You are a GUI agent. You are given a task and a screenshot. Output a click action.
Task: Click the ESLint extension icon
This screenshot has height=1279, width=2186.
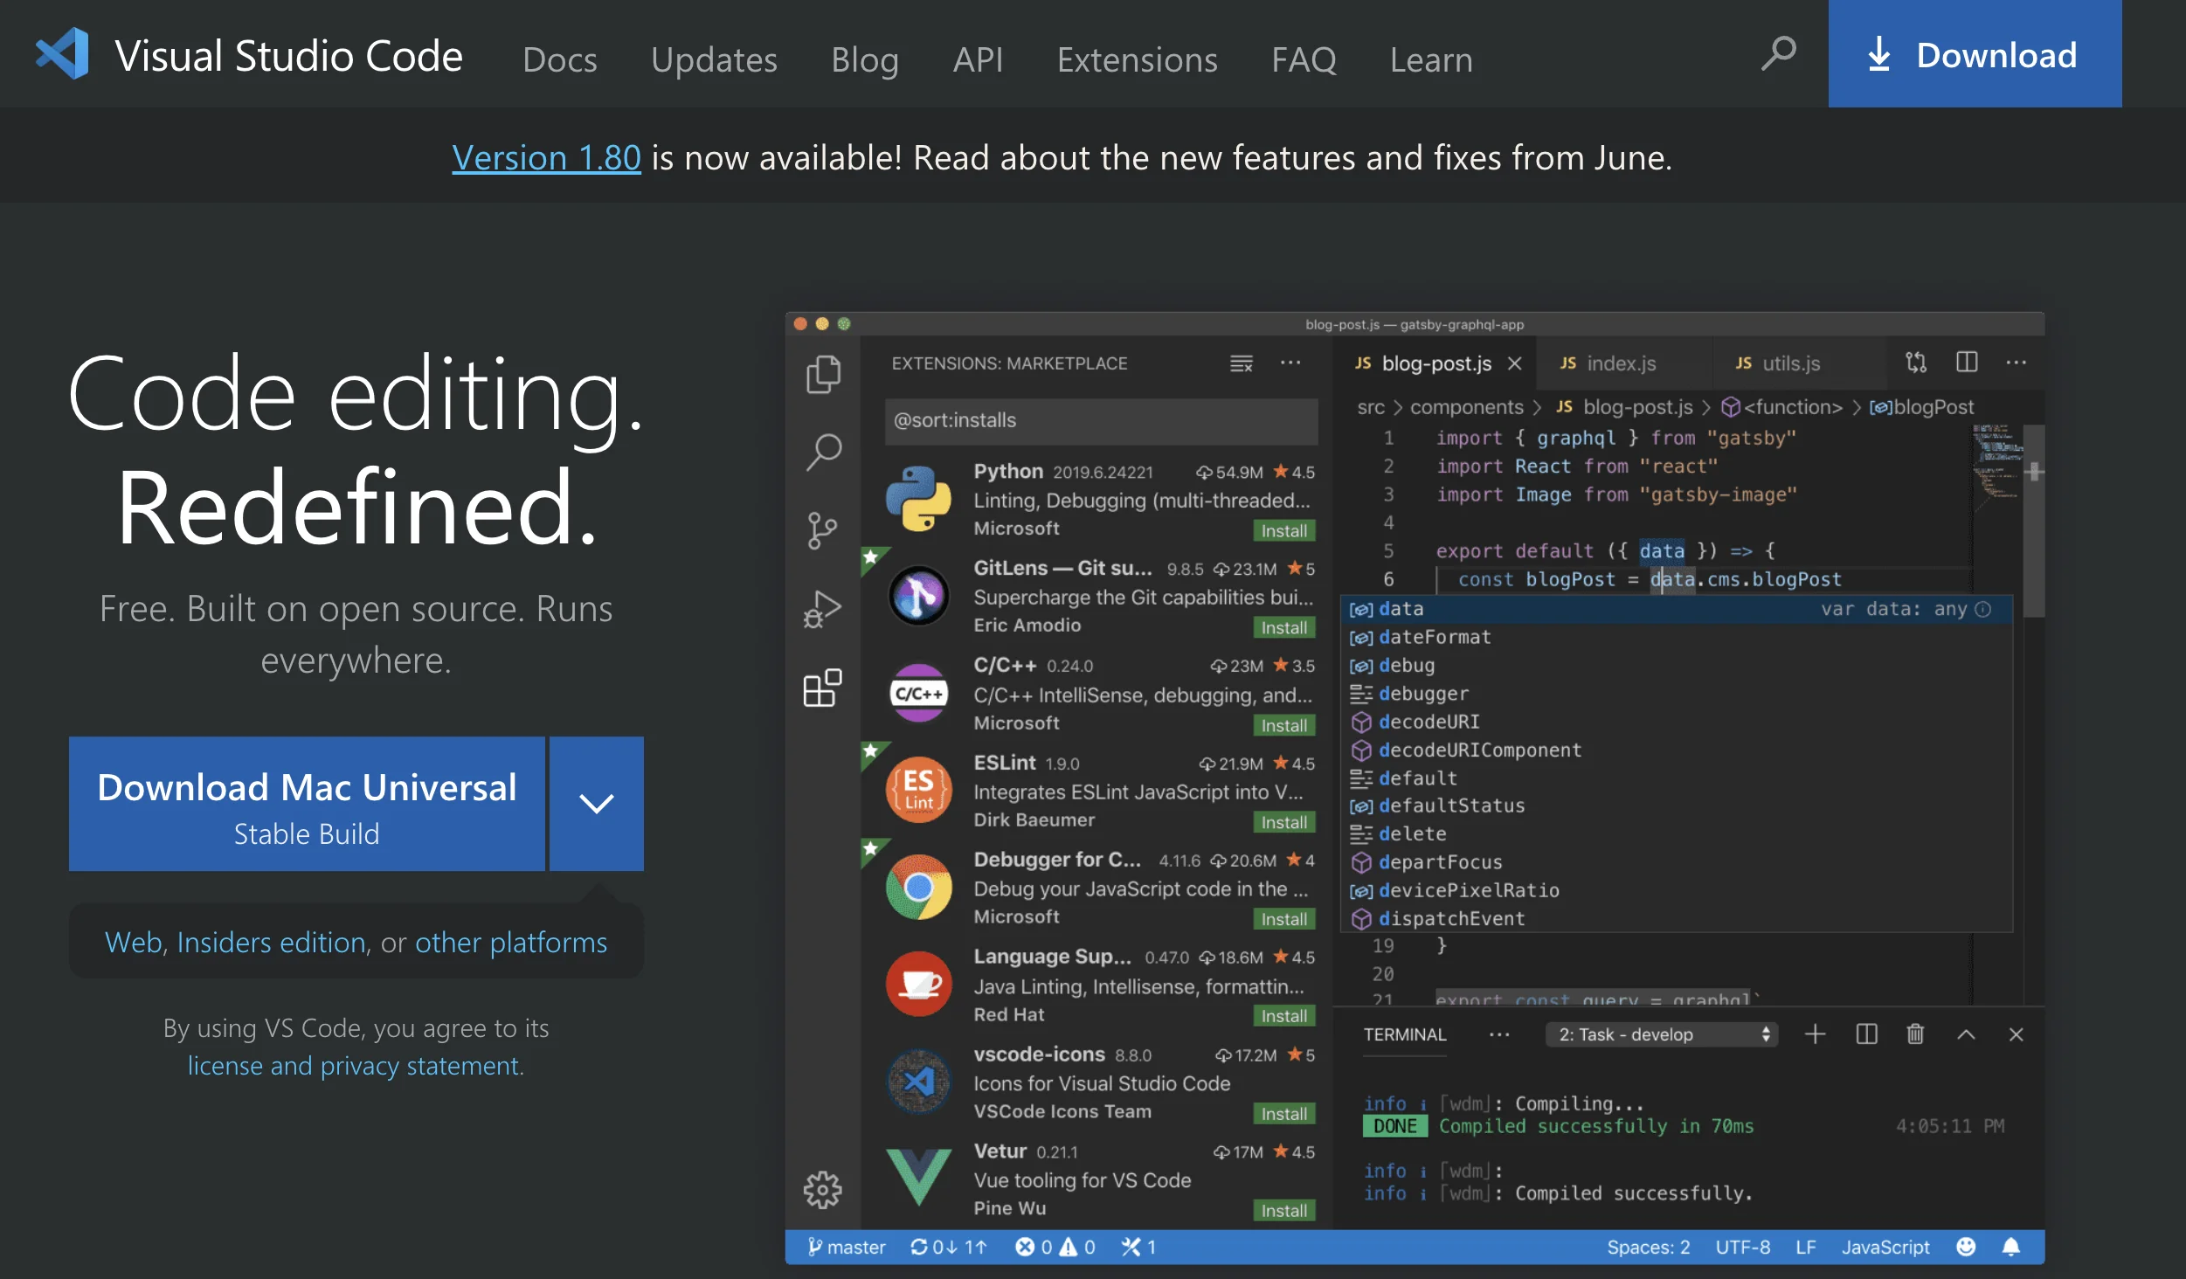pos(918,790)
